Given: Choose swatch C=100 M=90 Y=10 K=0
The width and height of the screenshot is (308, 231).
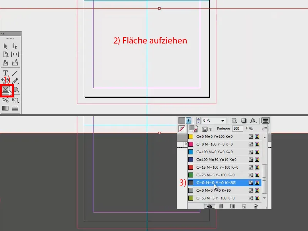Looking at the screenshot, I should click(x=224, y=159).
